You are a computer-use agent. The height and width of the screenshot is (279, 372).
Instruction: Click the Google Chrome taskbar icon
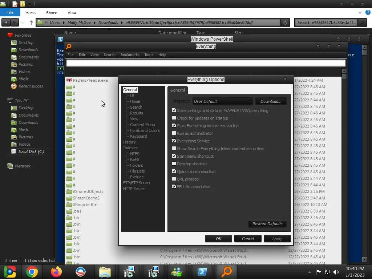(x=32, y=272)
